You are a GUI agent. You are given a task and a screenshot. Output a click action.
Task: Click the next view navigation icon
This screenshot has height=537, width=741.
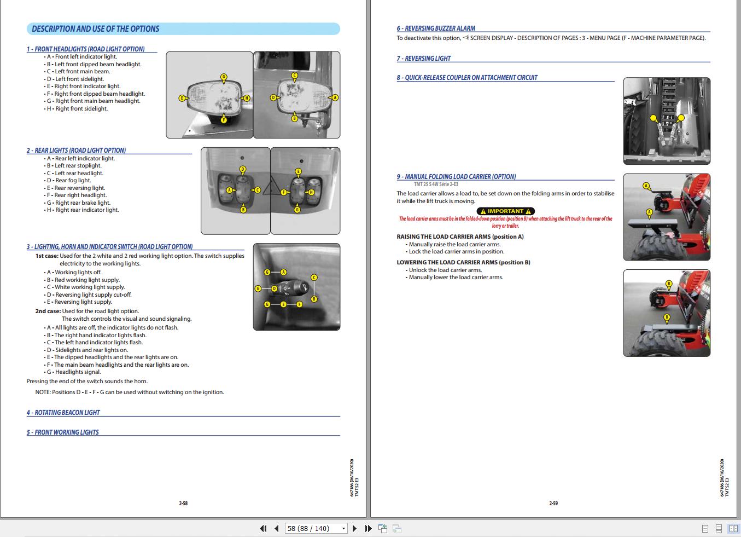point(397,528)
